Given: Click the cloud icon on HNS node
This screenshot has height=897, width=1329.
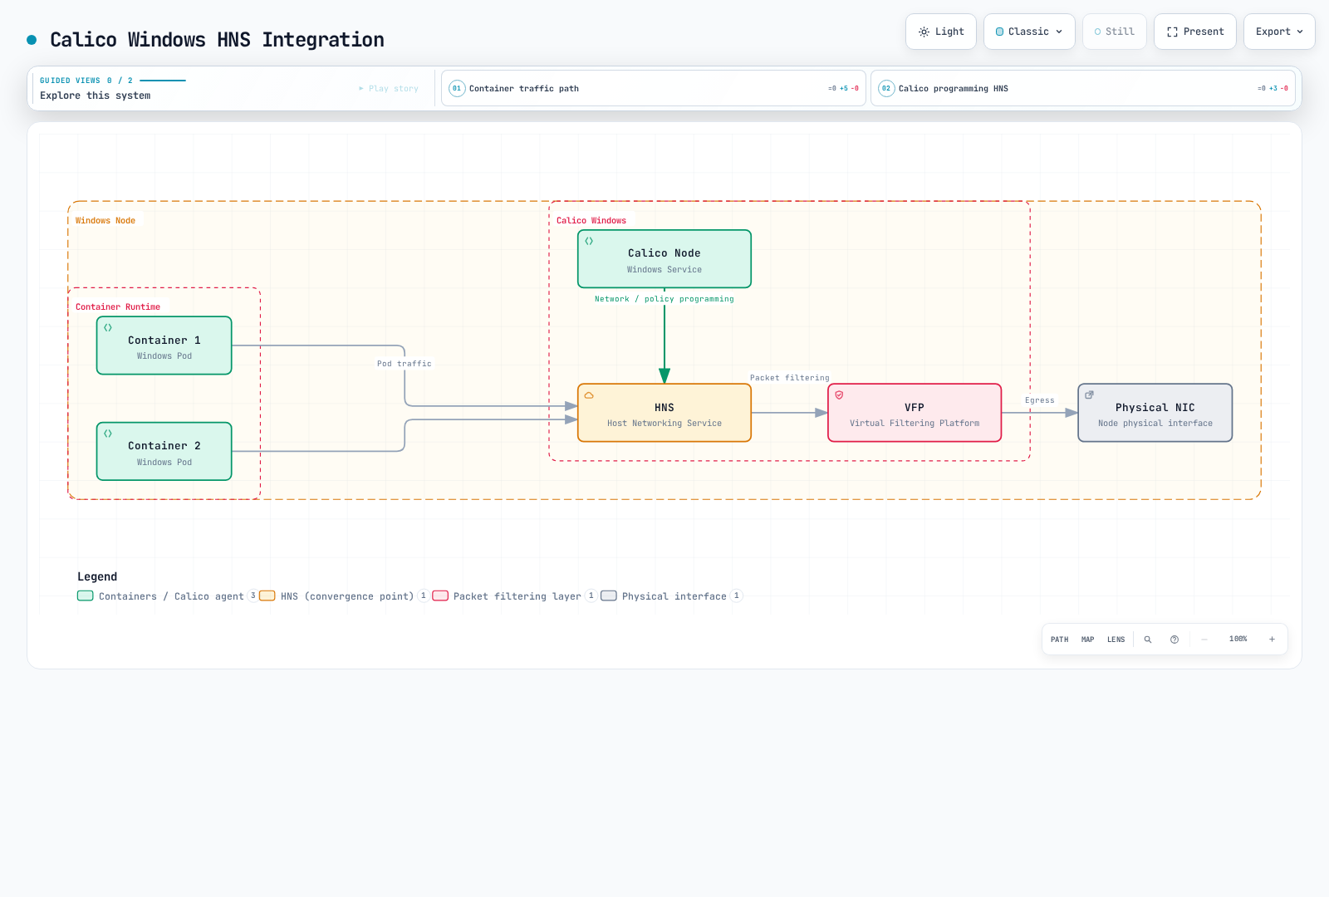Looking at the screenshot, I should tap(589, 395).
